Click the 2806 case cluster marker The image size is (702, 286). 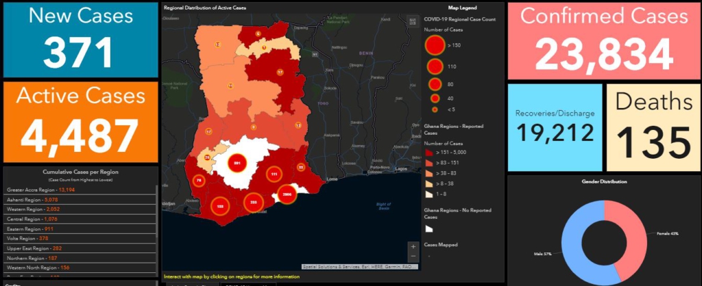tap(287, 194)
